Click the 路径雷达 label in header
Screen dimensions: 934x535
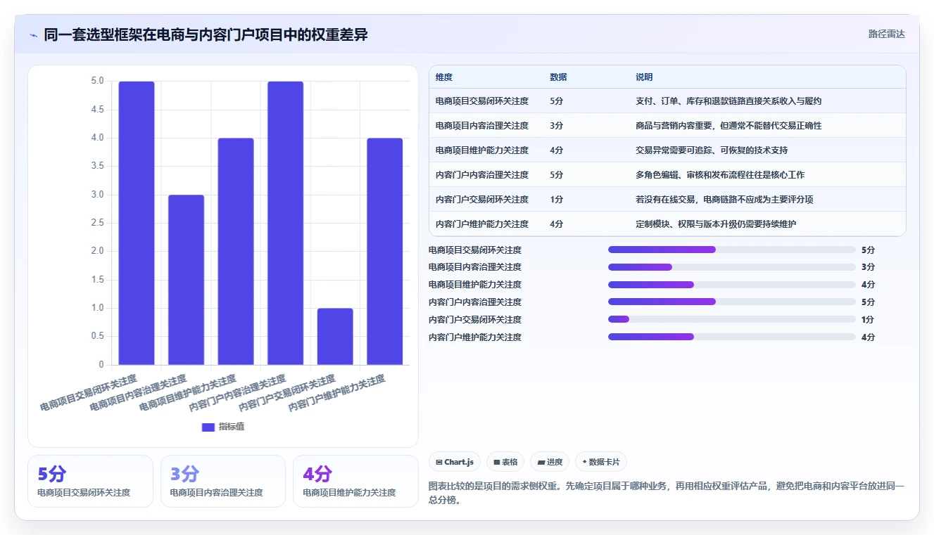click(x=887, y=34)
